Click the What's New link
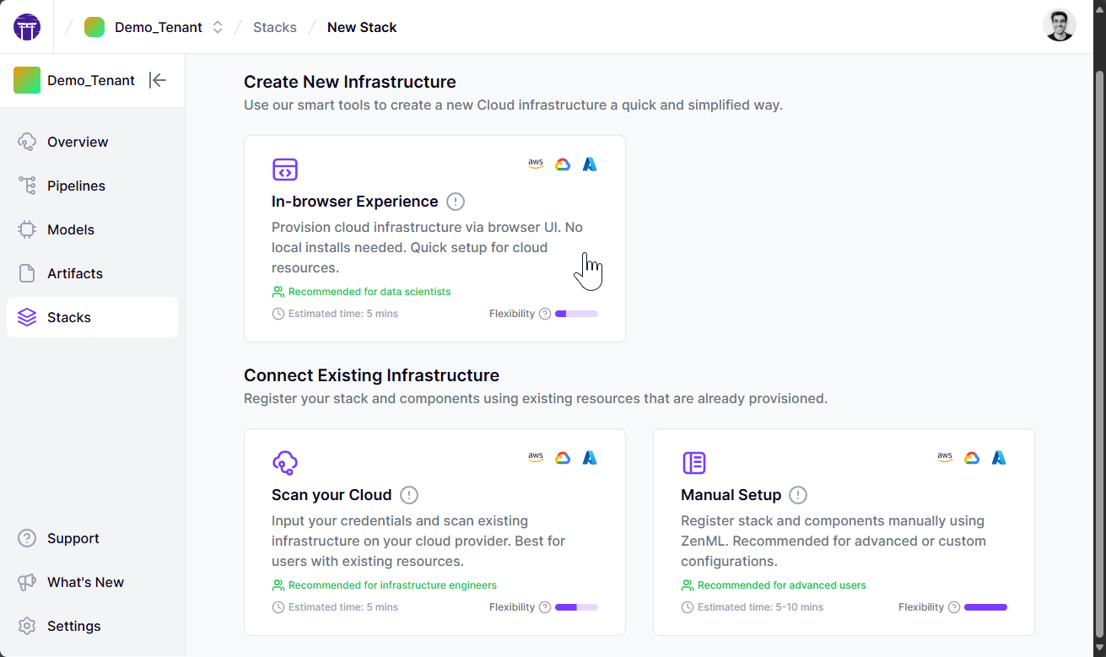1106x657 pixels. (85, 582)
